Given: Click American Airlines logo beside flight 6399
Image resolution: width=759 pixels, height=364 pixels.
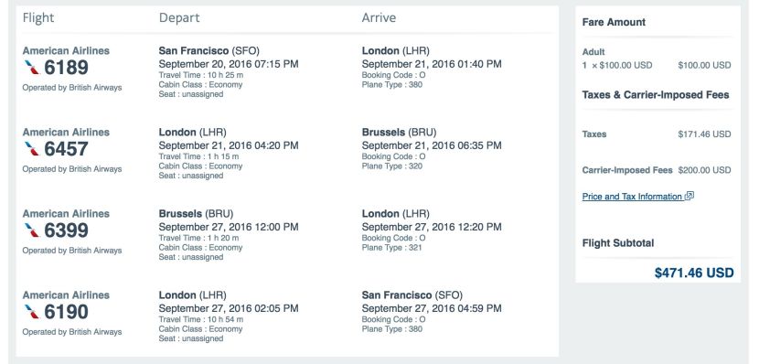Looking at the screenshot, I should pyautogui.click(x=31, y=230).
